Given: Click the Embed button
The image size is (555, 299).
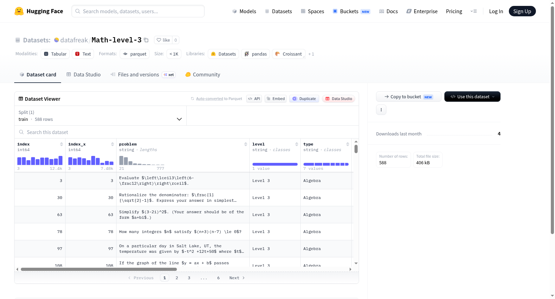Looking at the screenshot, I should tap(275, 99).
